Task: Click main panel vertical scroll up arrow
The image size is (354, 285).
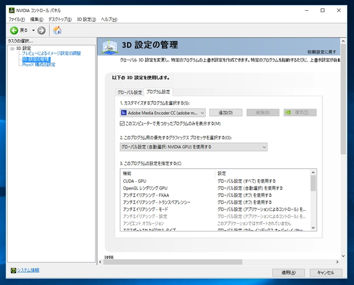Action: click(x=343, y=41)
